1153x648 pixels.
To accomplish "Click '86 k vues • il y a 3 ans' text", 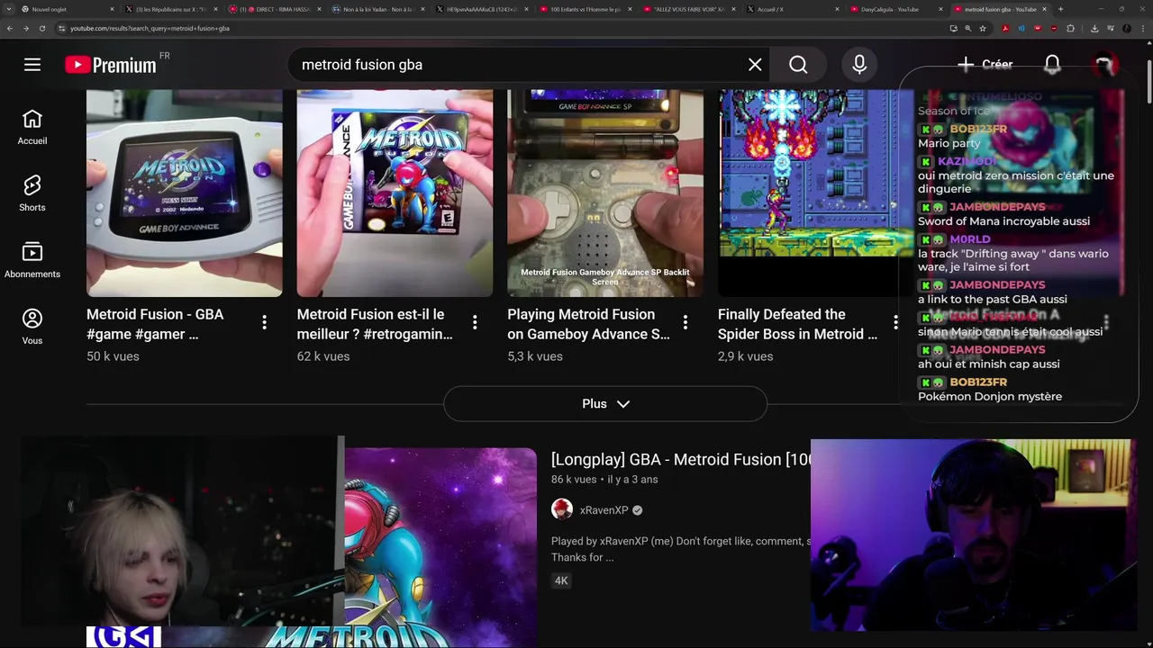I will [x=604, y=480].
